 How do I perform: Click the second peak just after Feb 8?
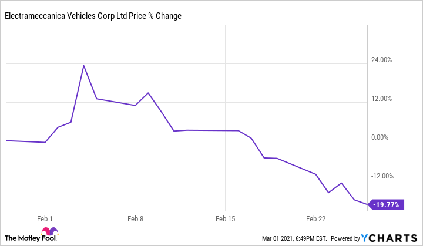click(148, 93)
